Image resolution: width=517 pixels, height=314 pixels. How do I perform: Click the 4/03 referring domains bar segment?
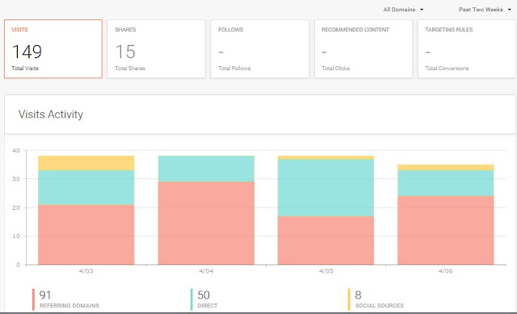tap(86, 235)
